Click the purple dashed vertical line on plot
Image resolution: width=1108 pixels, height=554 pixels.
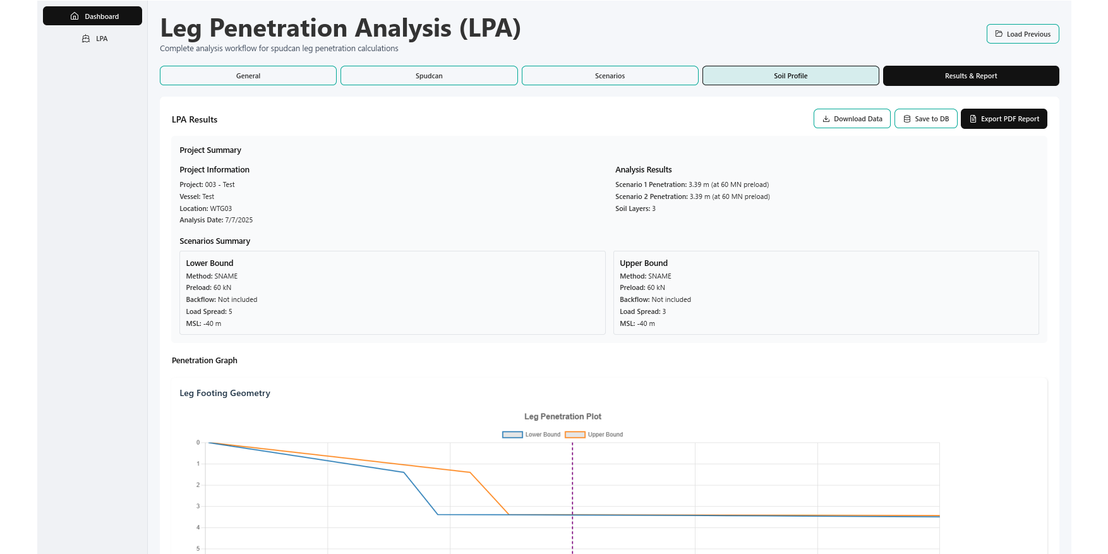coord(572,480)
